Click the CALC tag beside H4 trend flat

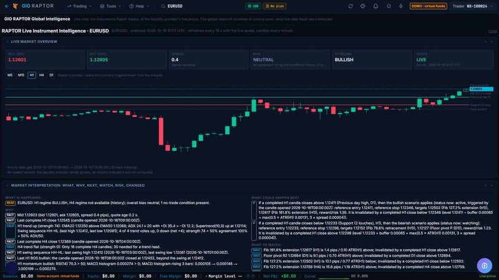coord(10,247)
